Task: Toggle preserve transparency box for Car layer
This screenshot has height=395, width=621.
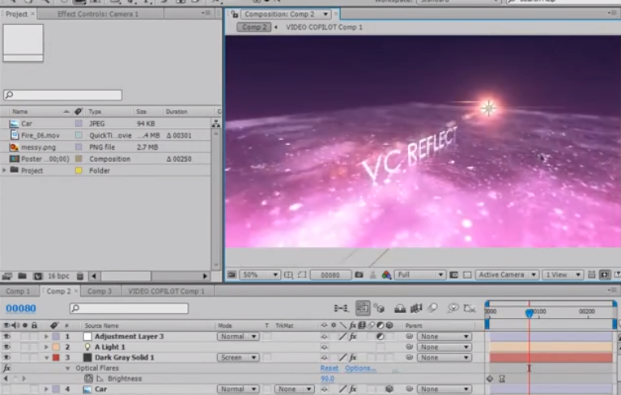Action: tap(267, 389)
